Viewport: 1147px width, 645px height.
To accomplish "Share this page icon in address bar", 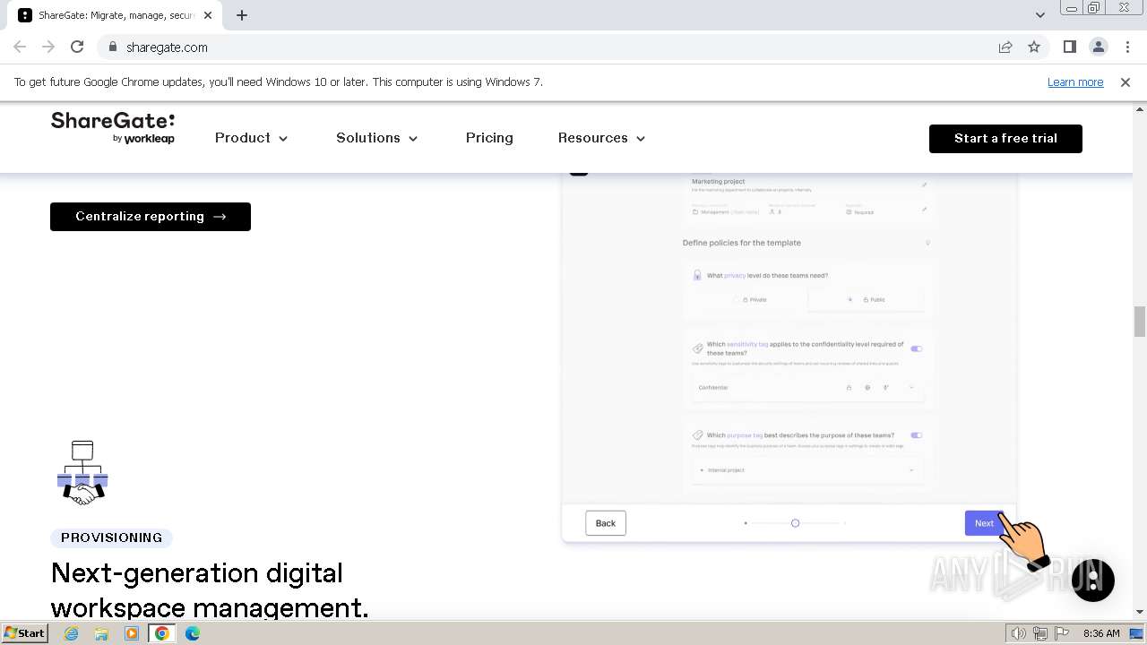I will tap(1005, 47).
